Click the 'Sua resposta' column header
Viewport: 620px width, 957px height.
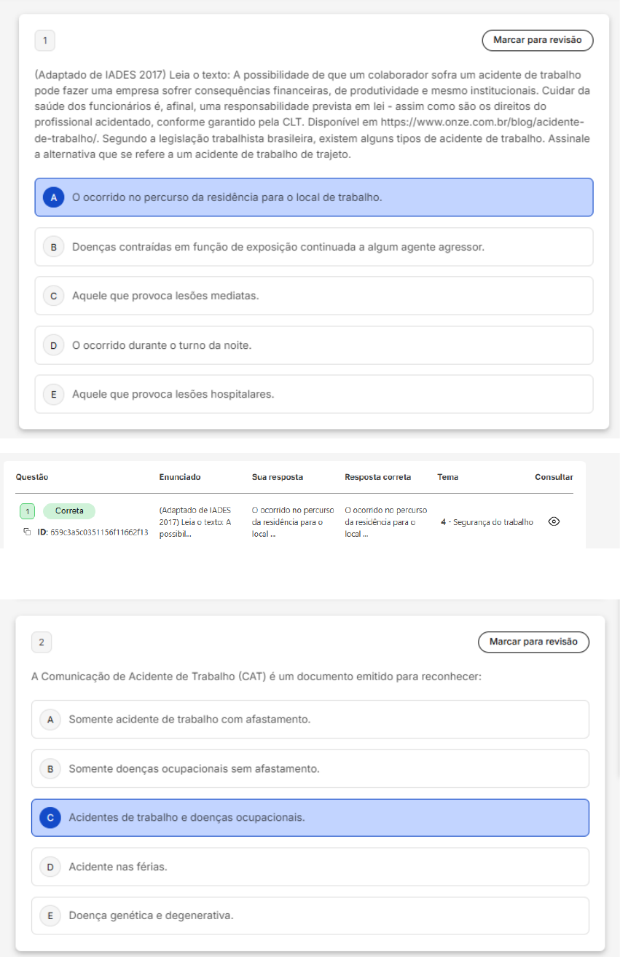pyautogui.click(x=277, y=477)
